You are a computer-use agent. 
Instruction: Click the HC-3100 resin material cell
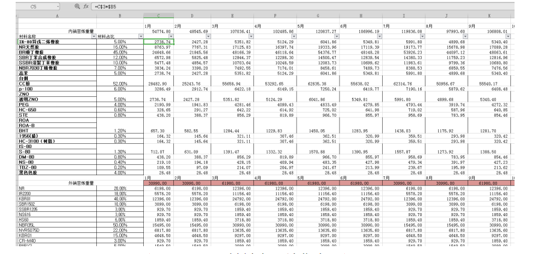[57, 141]
